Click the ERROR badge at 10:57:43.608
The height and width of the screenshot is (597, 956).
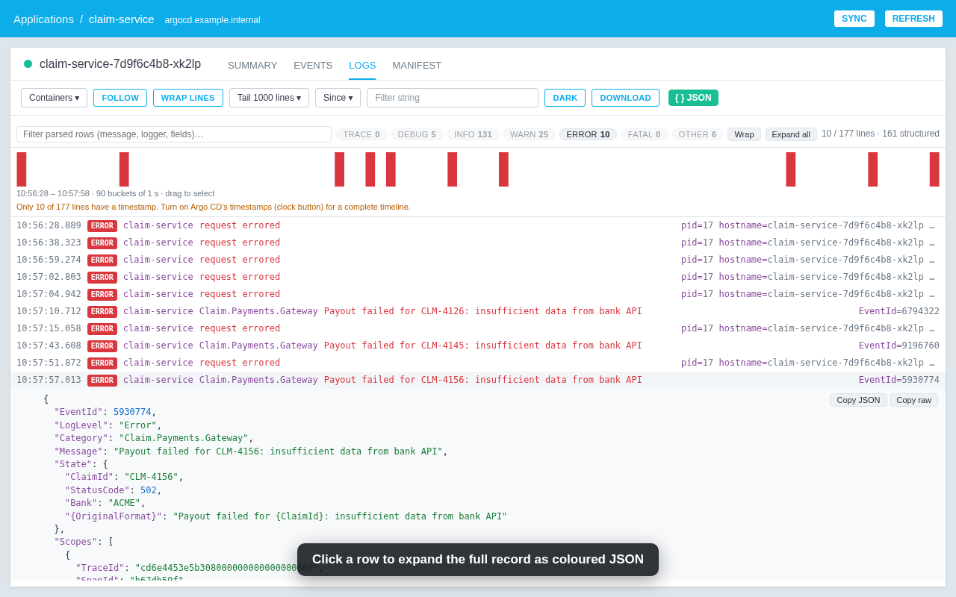(102, 346)
